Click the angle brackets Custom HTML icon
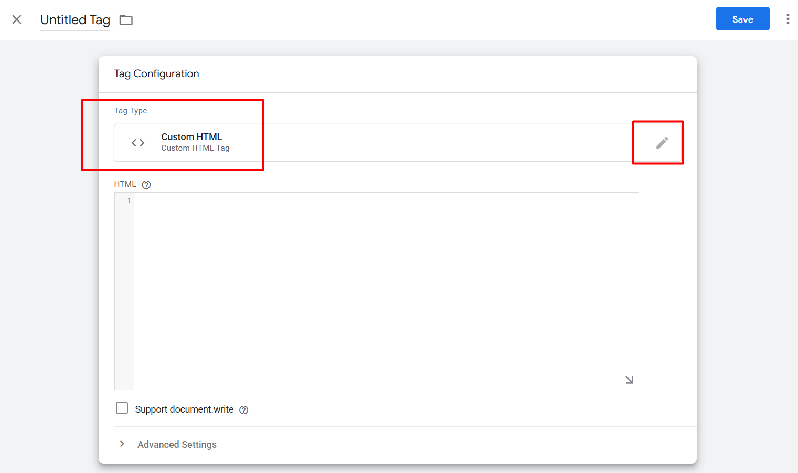Viewport: 798px width, 473px height. (x=138, y=143)
